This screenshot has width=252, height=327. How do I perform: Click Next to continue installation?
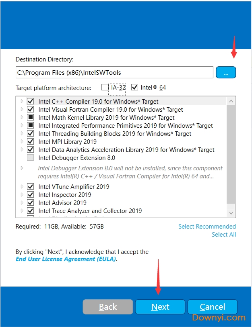(160, 307)
